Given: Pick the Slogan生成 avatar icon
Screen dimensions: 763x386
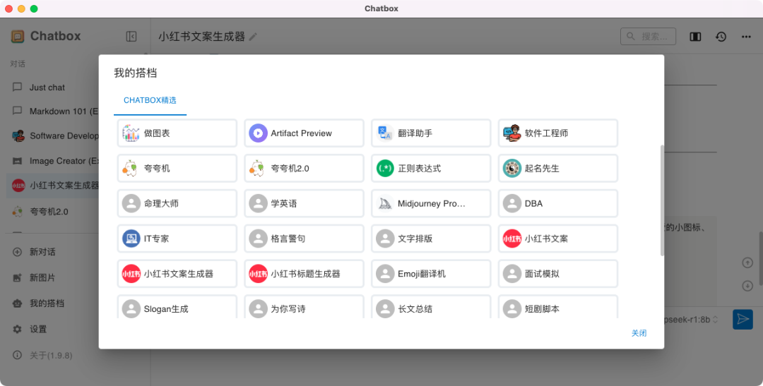Looking at the screenshot, I should (x=131, y=308).
